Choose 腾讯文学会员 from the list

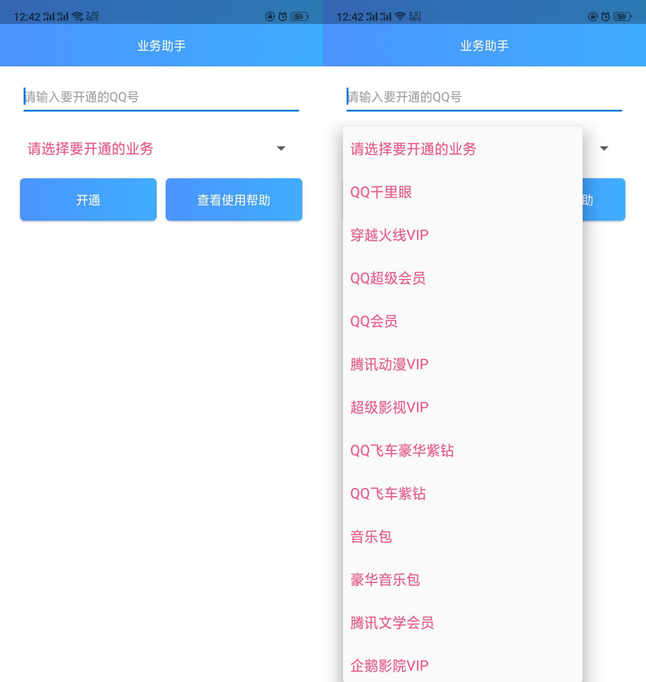[x=392, y=623]
